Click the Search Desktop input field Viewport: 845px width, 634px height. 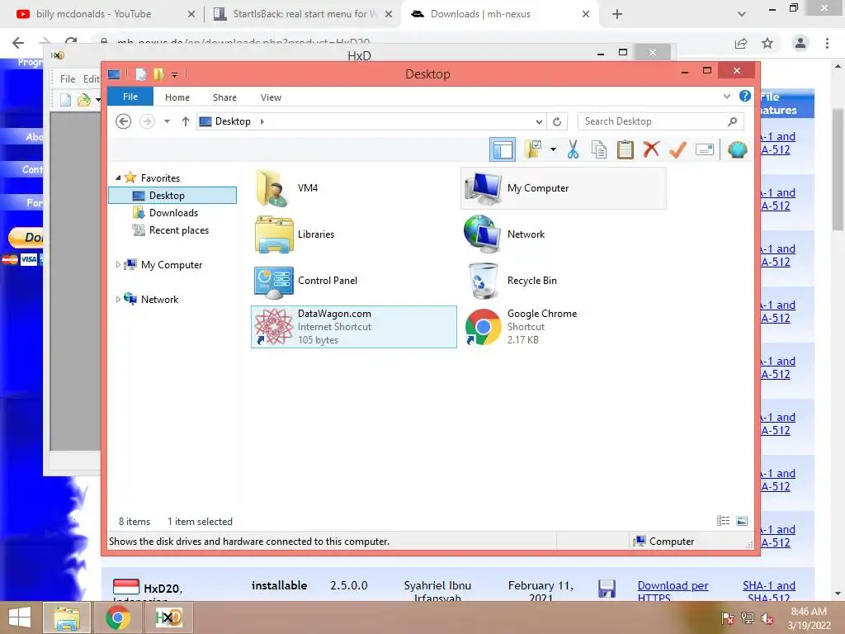(661, 121)
